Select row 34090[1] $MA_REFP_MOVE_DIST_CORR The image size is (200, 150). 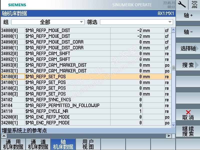click(x=86, y=48)
